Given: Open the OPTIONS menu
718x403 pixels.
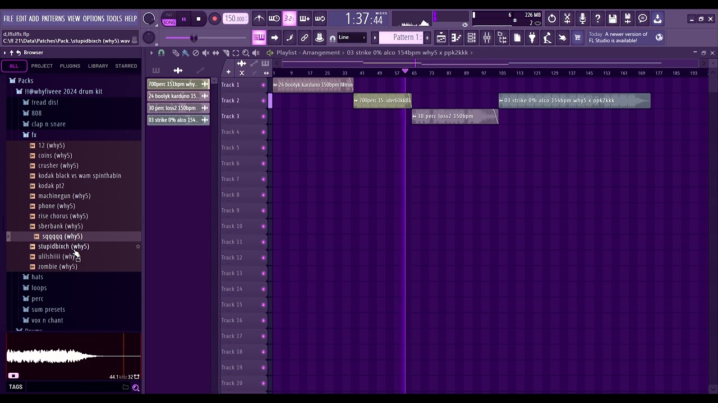Looking at the screenshot, I should (94, 18).
